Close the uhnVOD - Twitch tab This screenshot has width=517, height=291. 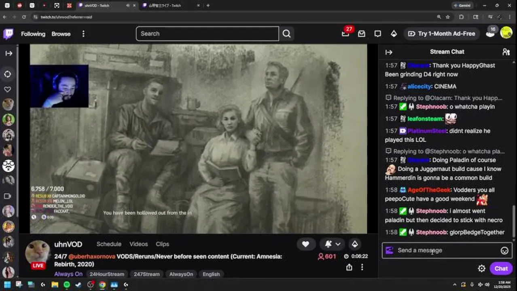(134, 6)
